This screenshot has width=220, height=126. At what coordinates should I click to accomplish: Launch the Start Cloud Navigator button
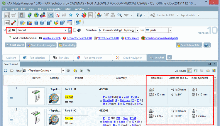coord(41,45)
